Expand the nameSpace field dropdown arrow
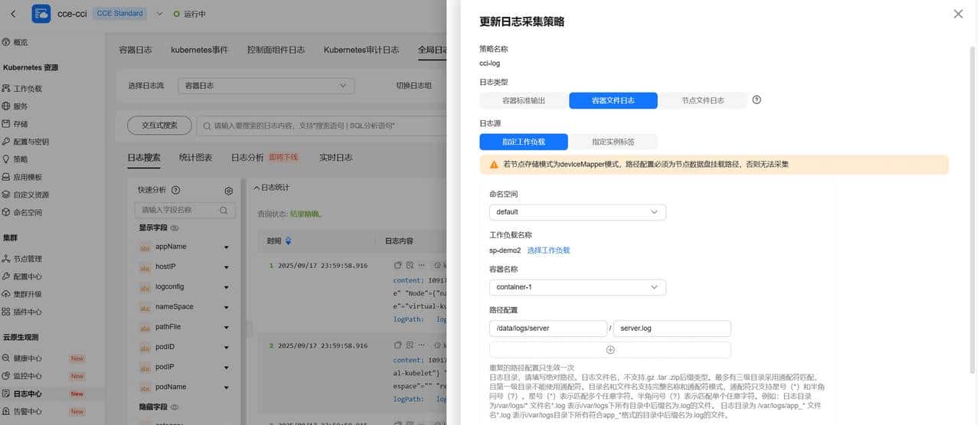The image size is (980, 425). click(x=227, y=307)
